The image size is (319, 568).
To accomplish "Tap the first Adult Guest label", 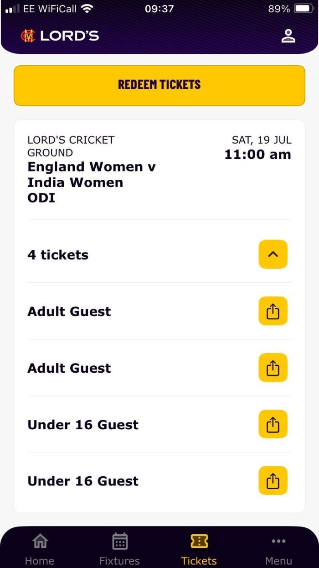I will 69,312.
